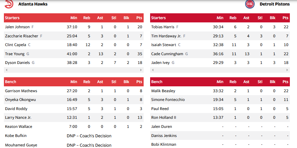297x148 pixels.
Task: Click Min column header in Hawks bench
Action: [74, 82]
